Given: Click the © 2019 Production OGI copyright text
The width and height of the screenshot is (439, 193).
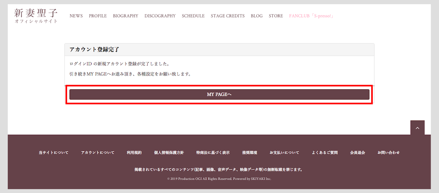Looking at the screenshot, I should pos(219,179).
